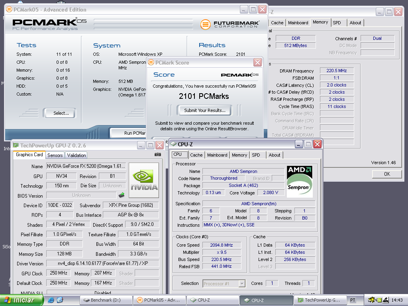Screen dimensions: 408x306
Task: Select CPU tab in front CPU-Z window
Action: [x=180, y=154]
